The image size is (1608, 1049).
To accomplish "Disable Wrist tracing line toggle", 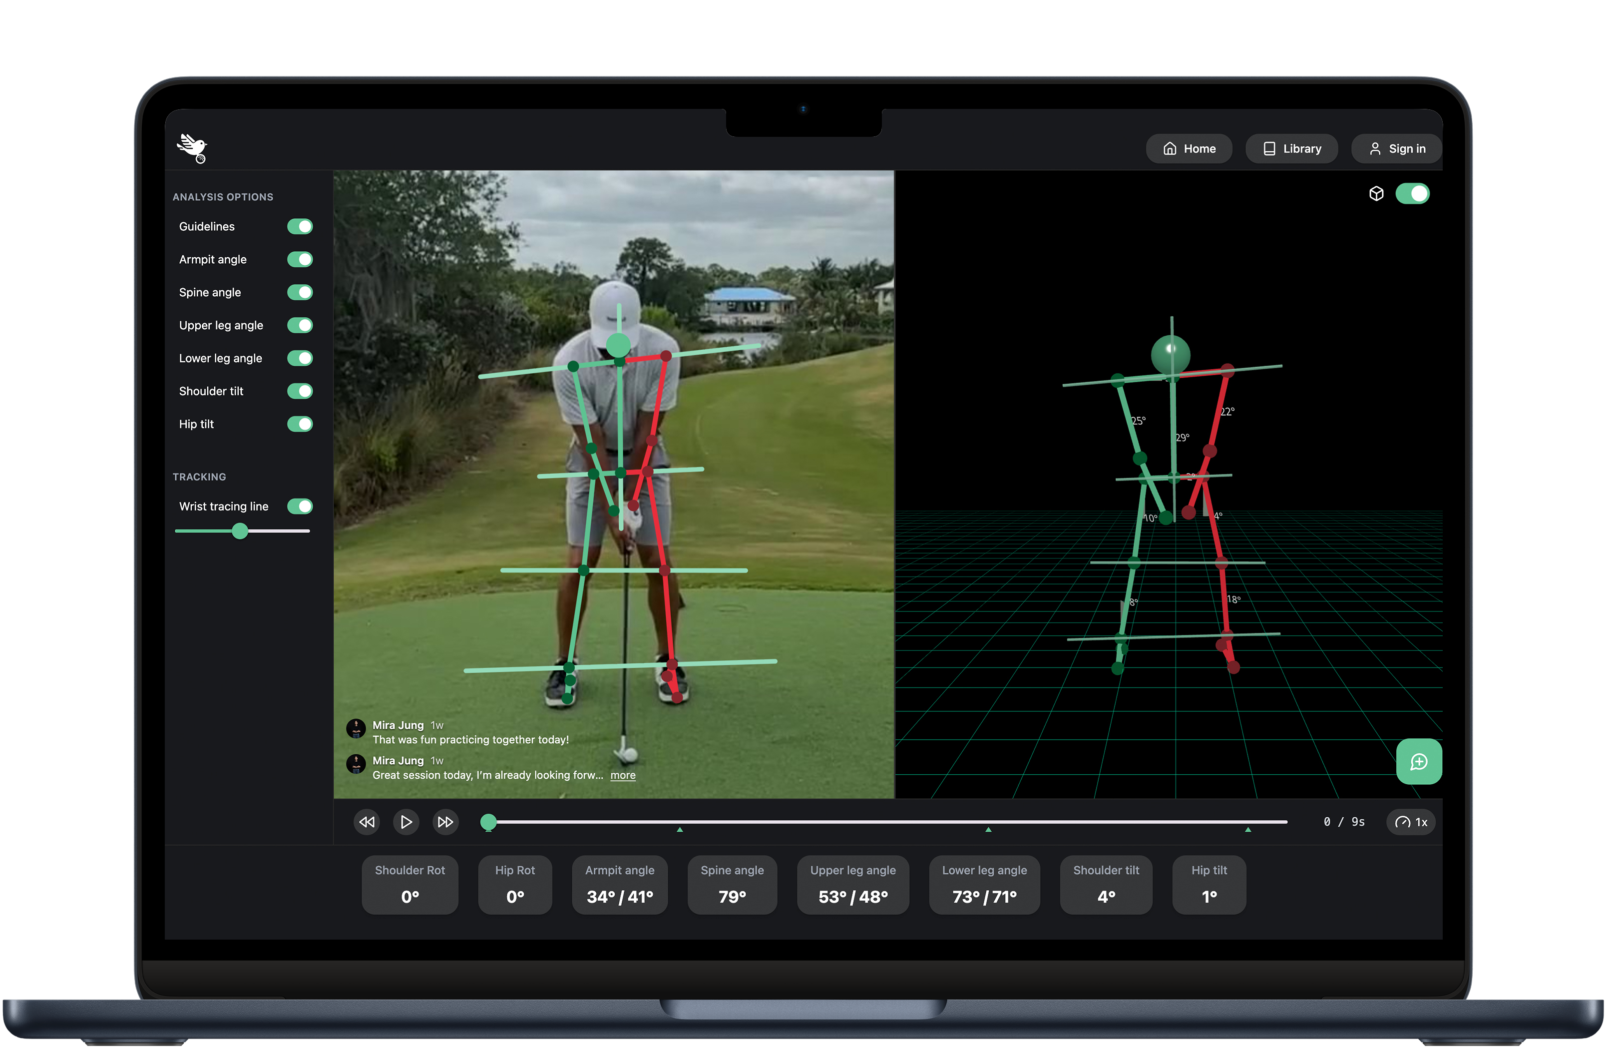I will (x=300, y=506).
